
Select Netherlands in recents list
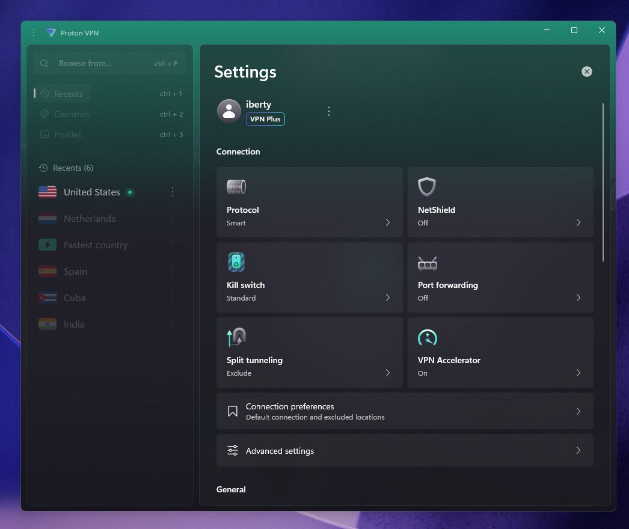(x=110, y=219)
